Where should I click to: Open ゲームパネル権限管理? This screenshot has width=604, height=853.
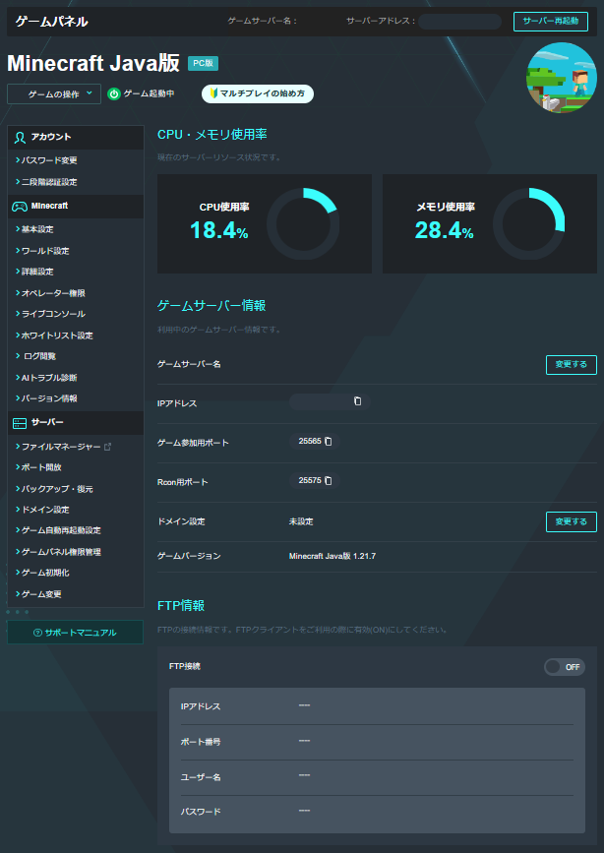(x=61, y=552)
